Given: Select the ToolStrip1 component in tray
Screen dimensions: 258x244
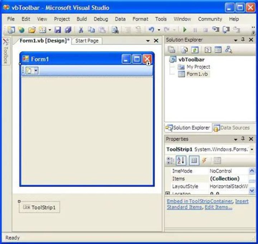Looking at the screenshot, I should tap(39, 207).
